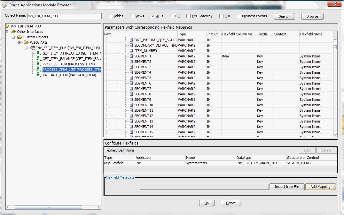
Task: Click the ITEM_NUMBER parameter icon
Action: (x=131, y=51)
